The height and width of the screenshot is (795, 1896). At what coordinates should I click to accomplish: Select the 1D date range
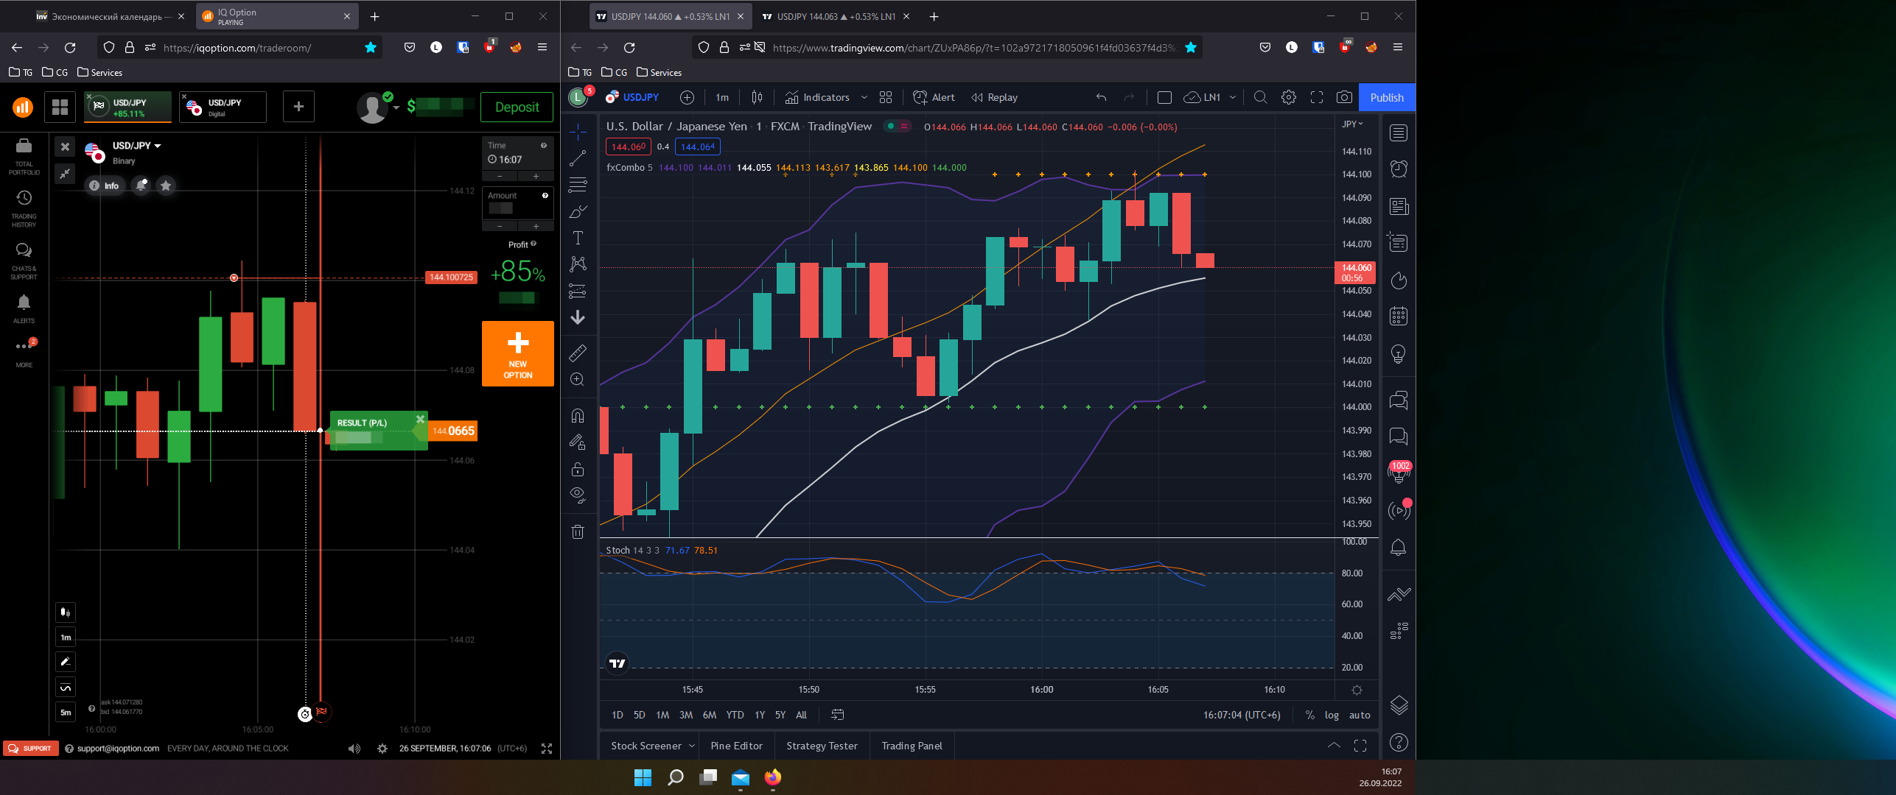[618, 715]
